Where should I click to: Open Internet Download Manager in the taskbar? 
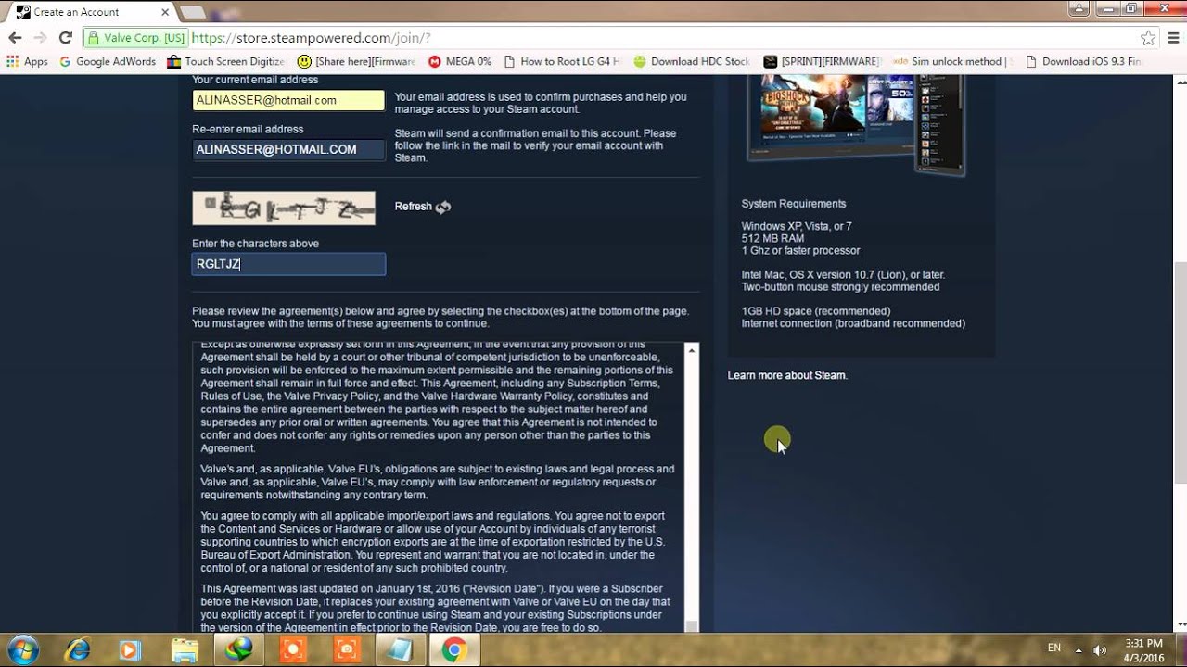pos(238,650)
